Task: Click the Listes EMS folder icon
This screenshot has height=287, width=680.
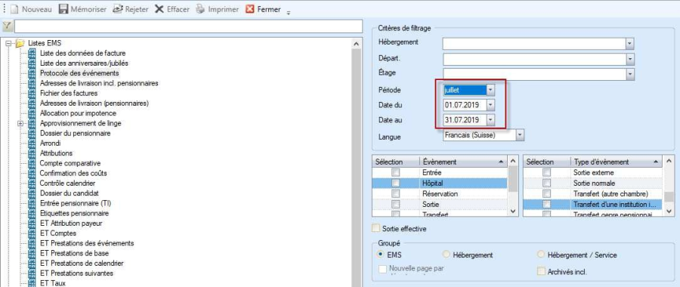Action: pos(20,43)
